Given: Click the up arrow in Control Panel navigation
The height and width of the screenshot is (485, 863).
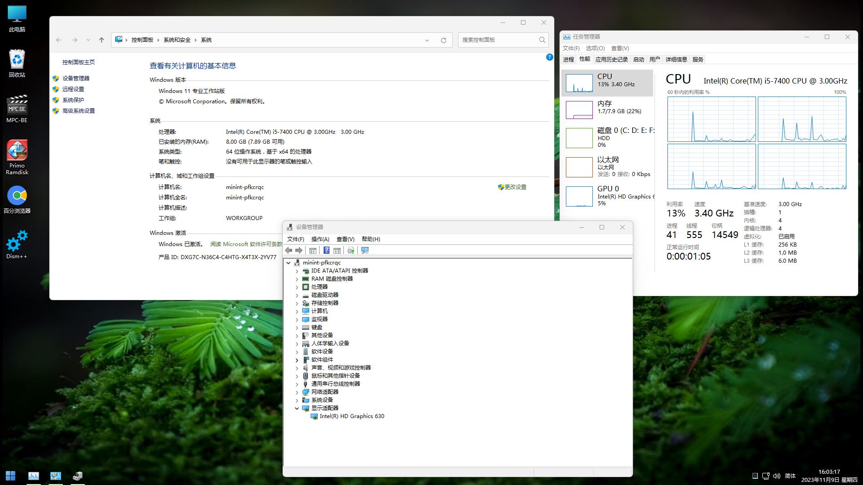Looking at the screenshot, I should coord(102,40).
